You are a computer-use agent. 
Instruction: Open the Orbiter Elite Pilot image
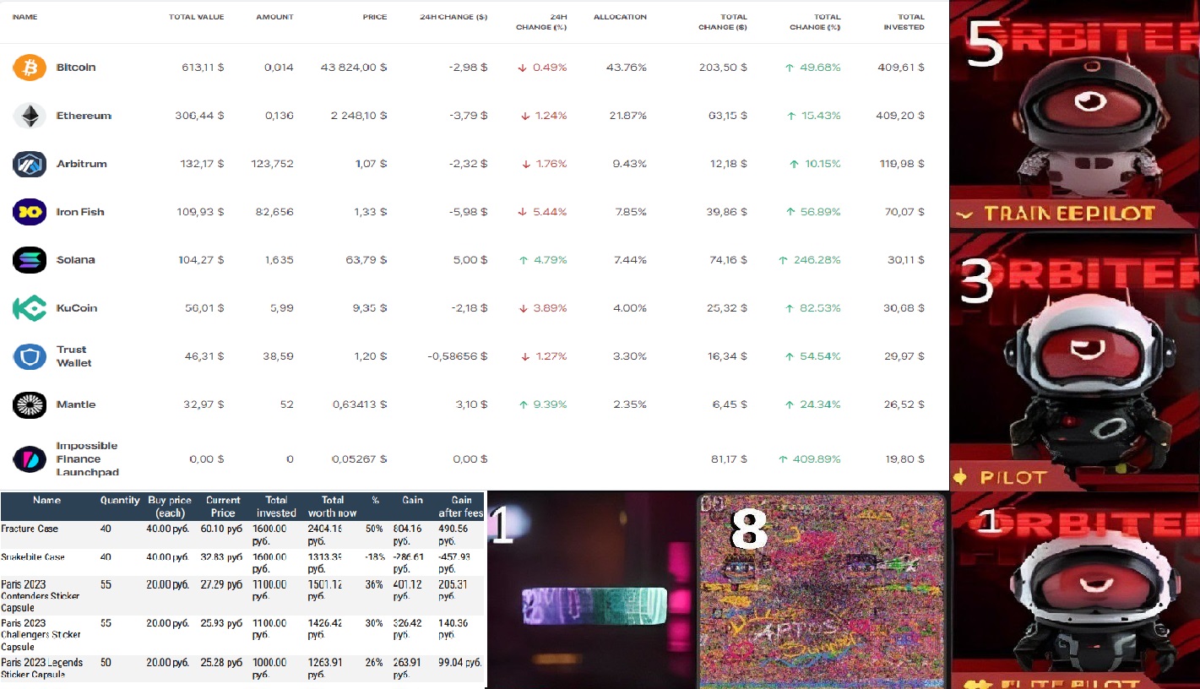pos(1074,590)
